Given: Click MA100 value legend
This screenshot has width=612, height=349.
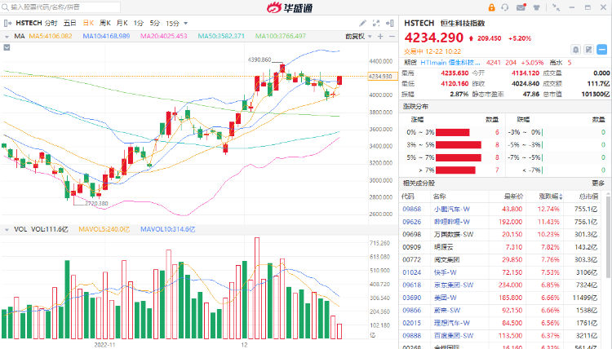Looking at the screenshot, I should [281, 36].
